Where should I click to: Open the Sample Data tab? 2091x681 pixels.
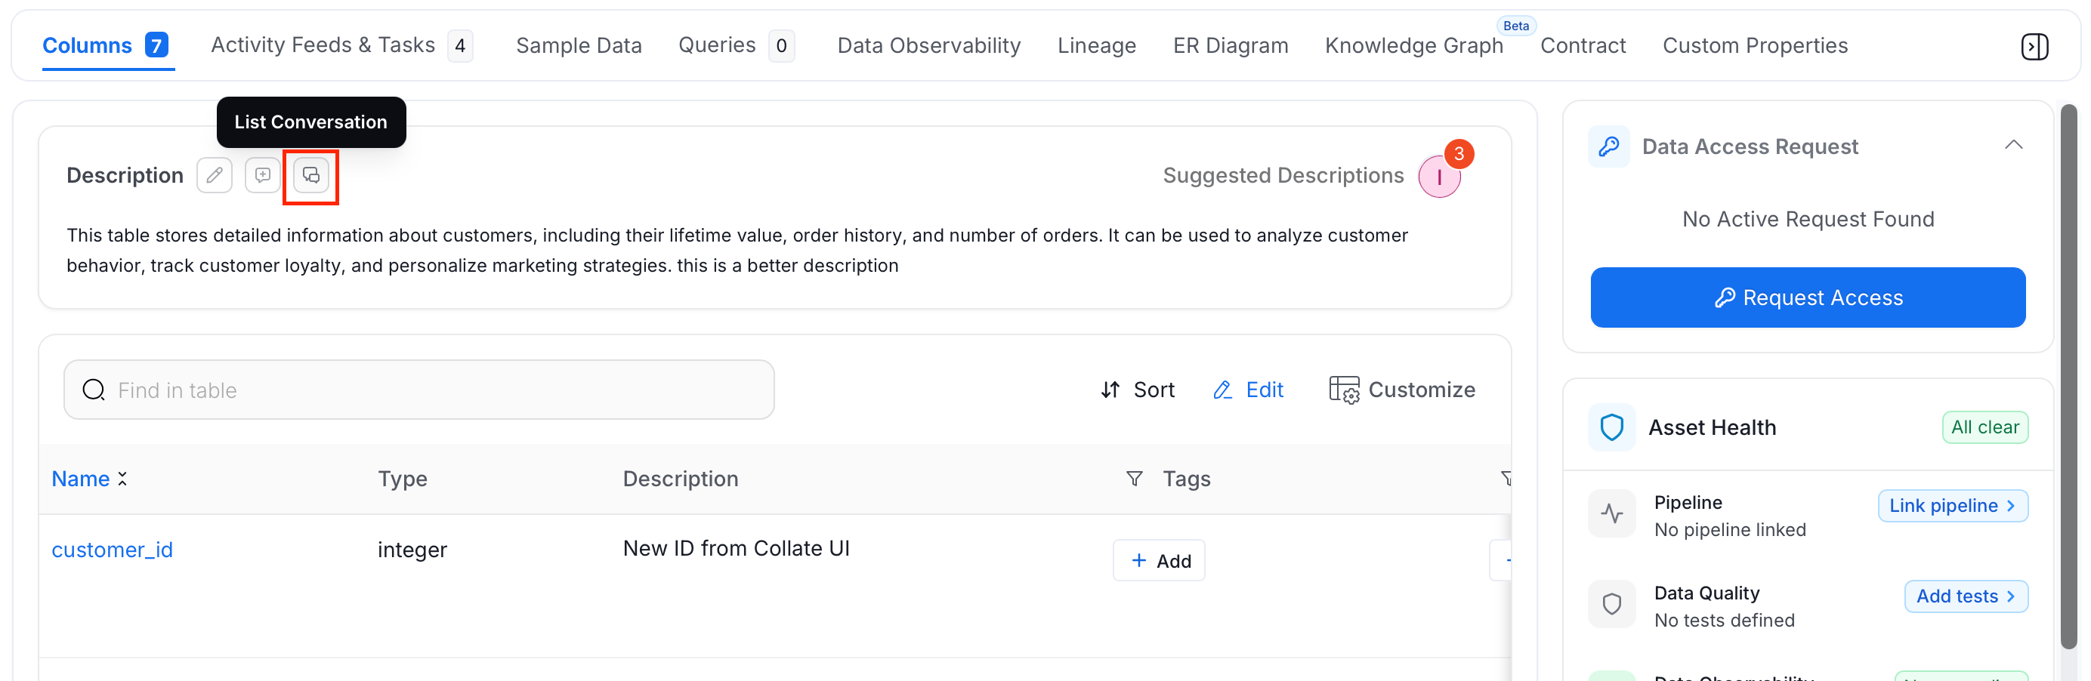click(579, 45)
